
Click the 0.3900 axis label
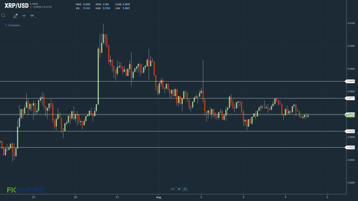[351, 69]
